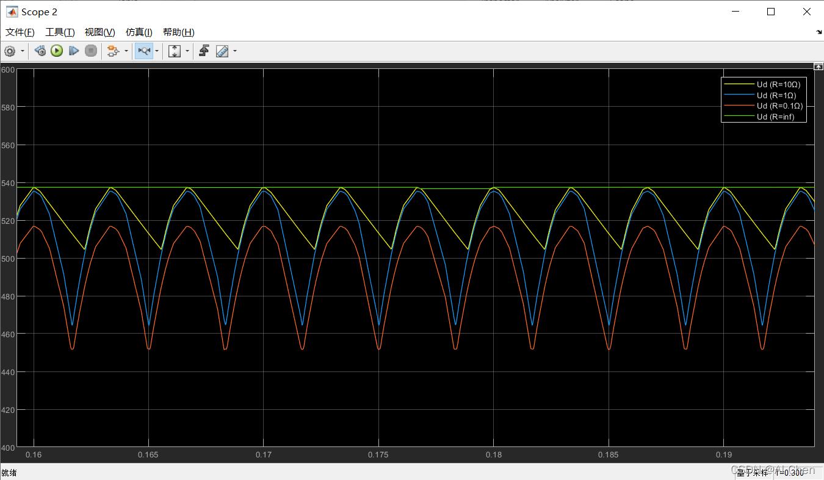Open the 工具(T) menu
Image resolution: width=824 pixels, height=480 pixels.
click(60, 32)
